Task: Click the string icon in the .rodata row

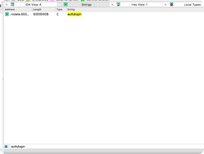Action: [7, 14]
